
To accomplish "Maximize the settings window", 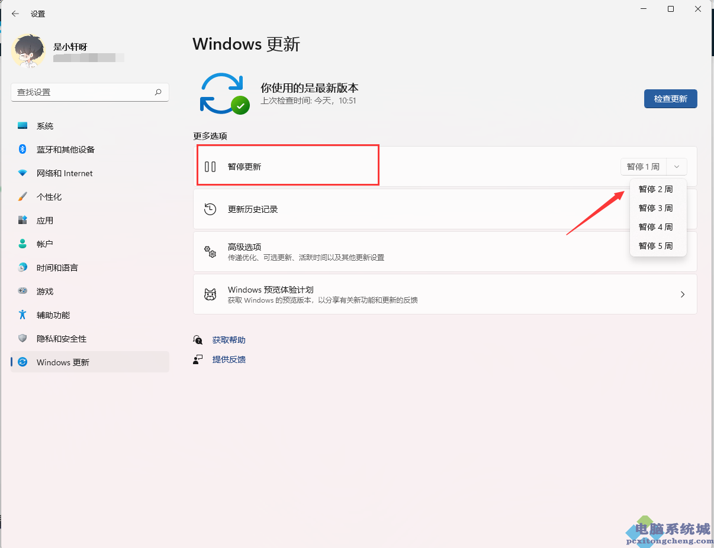I will (670, 9).
